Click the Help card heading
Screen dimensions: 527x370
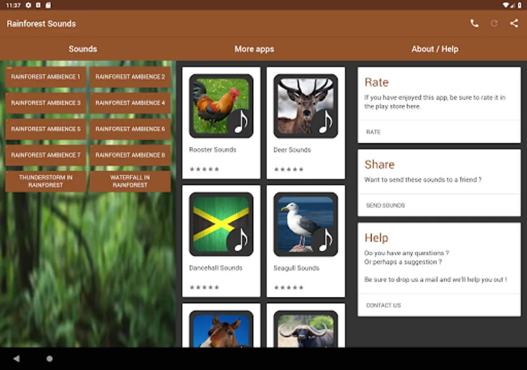(376, 238)
